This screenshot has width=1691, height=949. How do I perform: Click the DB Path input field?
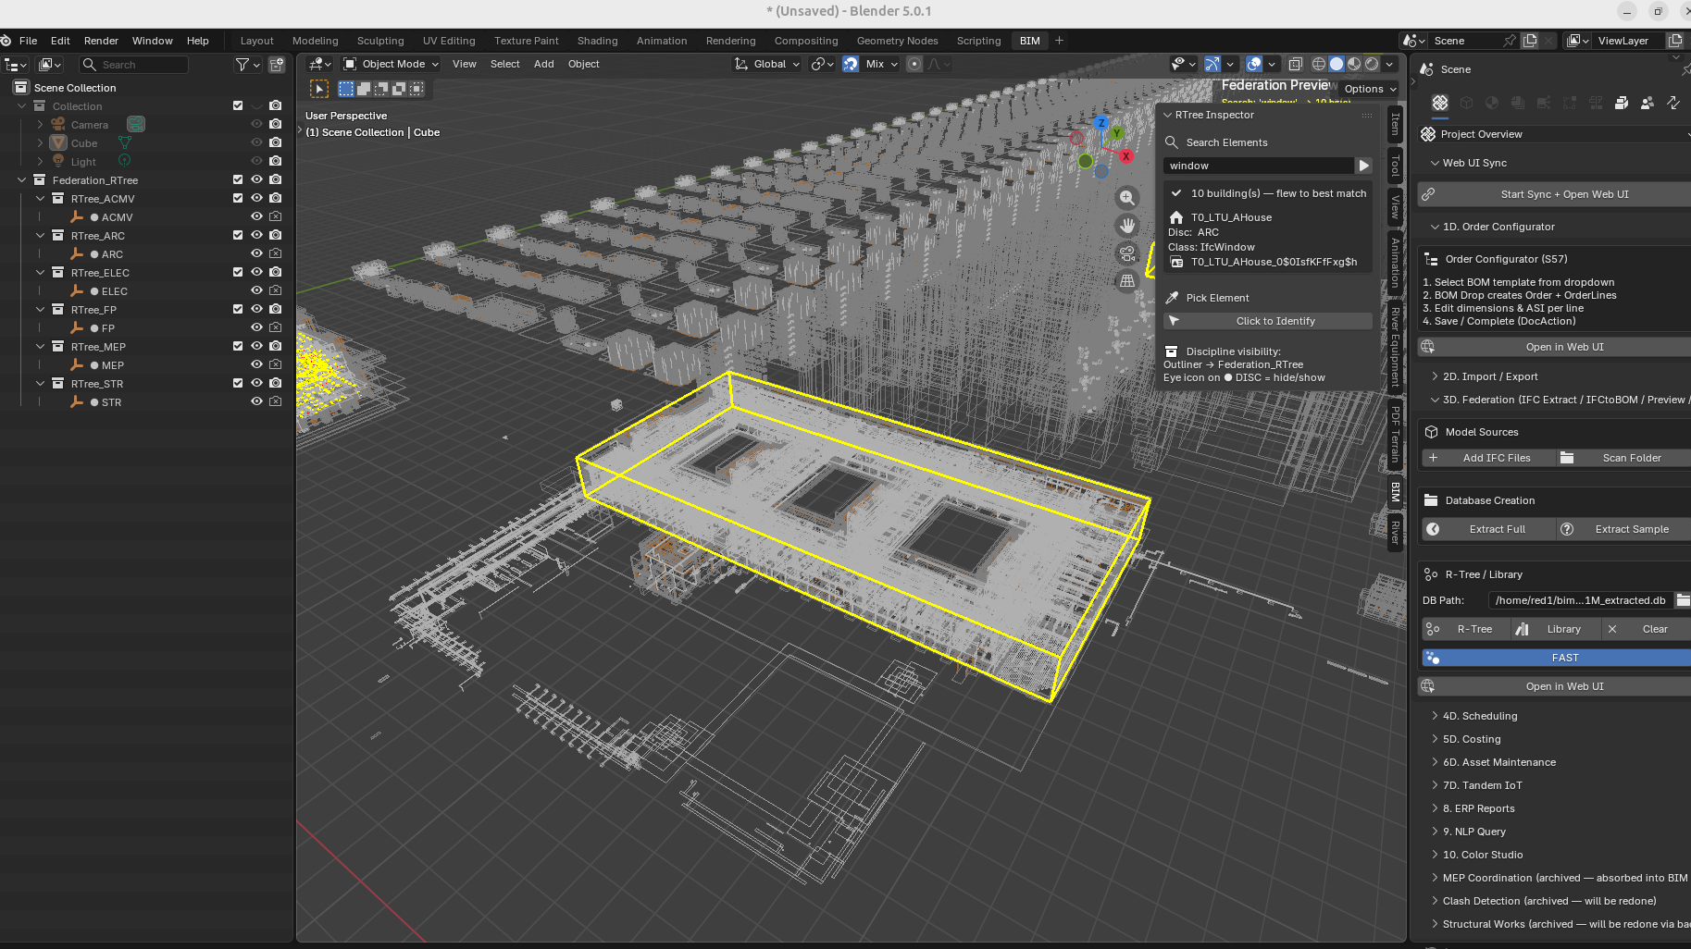coord(1579,600)
